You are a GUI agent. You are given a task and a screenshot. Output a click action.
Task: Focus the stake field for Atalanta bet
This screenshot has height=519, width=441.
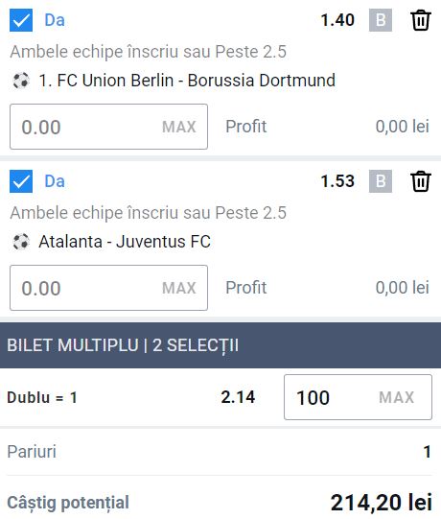click(109, 288)
